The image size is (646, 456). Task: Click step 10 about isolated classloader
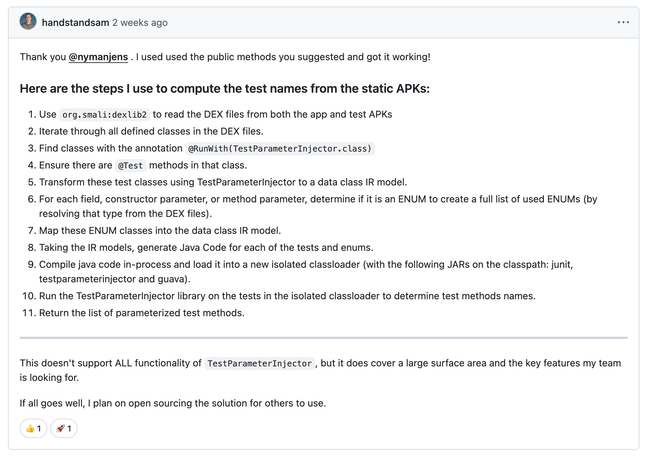click(x=287, y=296)
